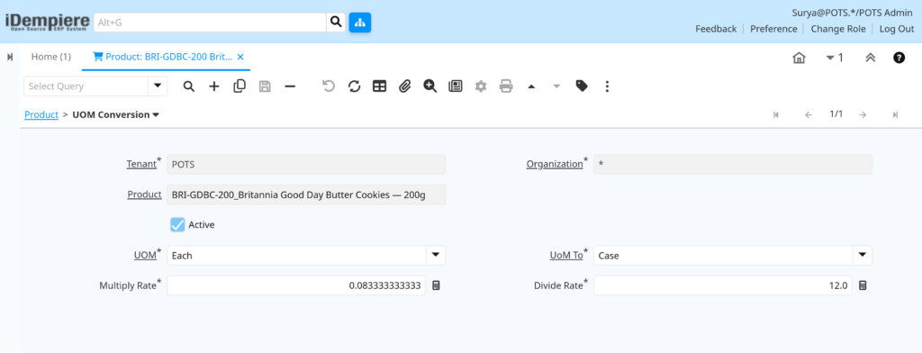Create a New Record with plus icon
922x353 pixels.
click(x=214, y=86)
